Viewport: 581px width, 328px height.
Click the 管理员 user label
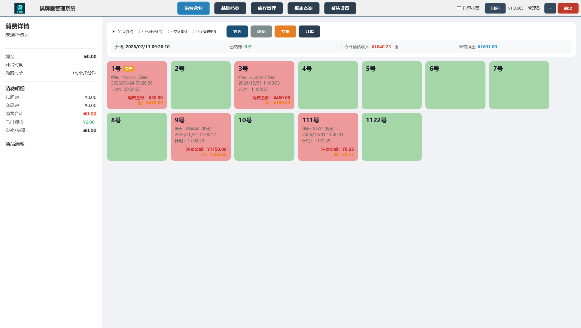(x=534, y=8)
